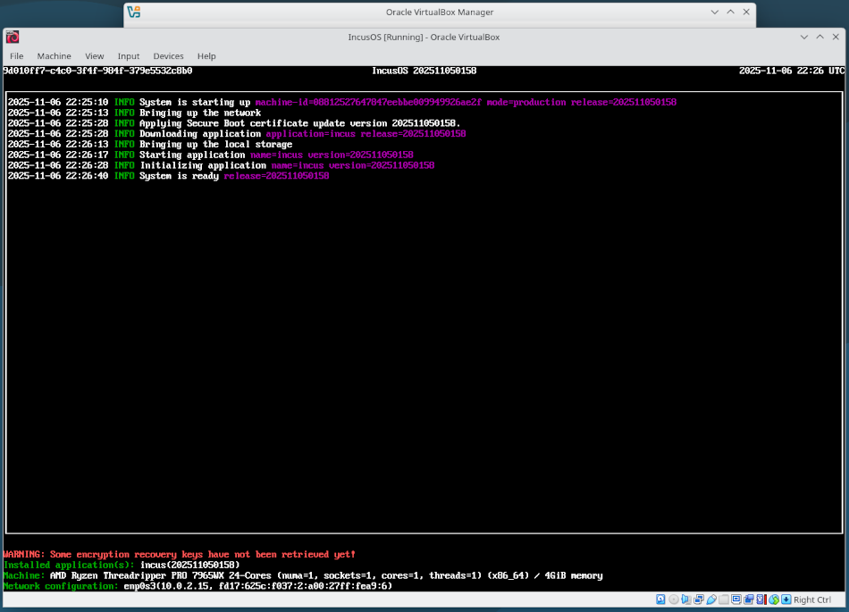Image resolution: width=849 pixels, height=612 pixels.
Task: Open the View menu
Action: (95, 55)
